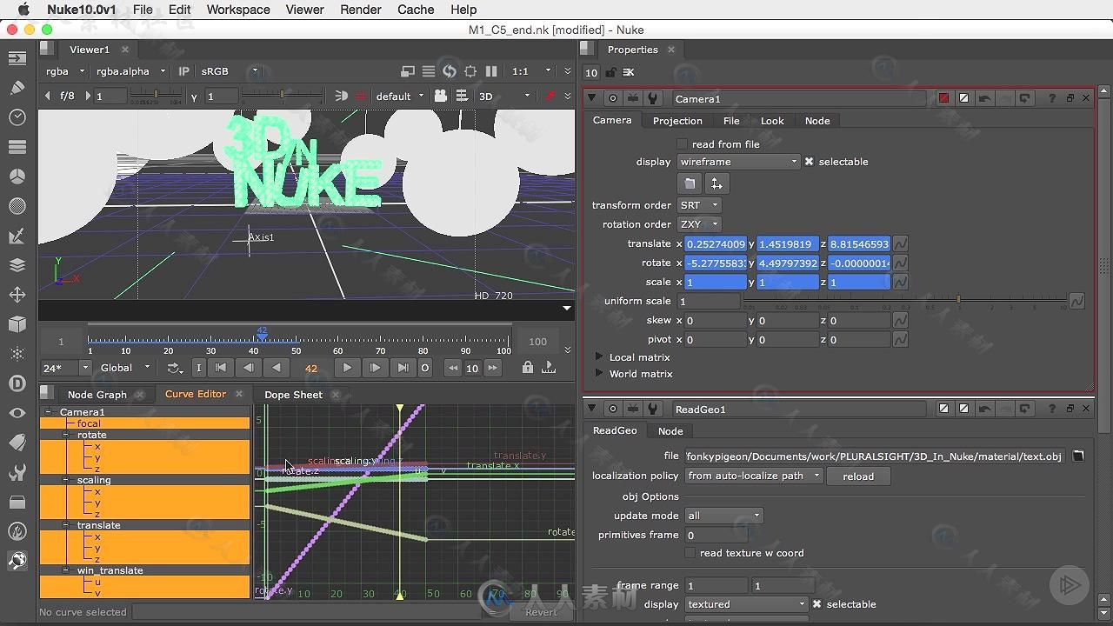Open the Merge nodes layers icon

[17, 265]
